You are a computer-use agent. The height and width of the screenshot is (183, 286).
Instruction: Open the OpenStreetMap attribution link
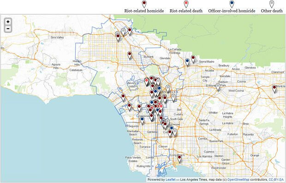point(238,180)
